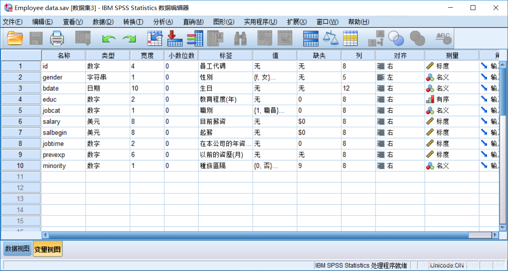
Task: Click the Select cases icon
Action: [x=350, y=38]
